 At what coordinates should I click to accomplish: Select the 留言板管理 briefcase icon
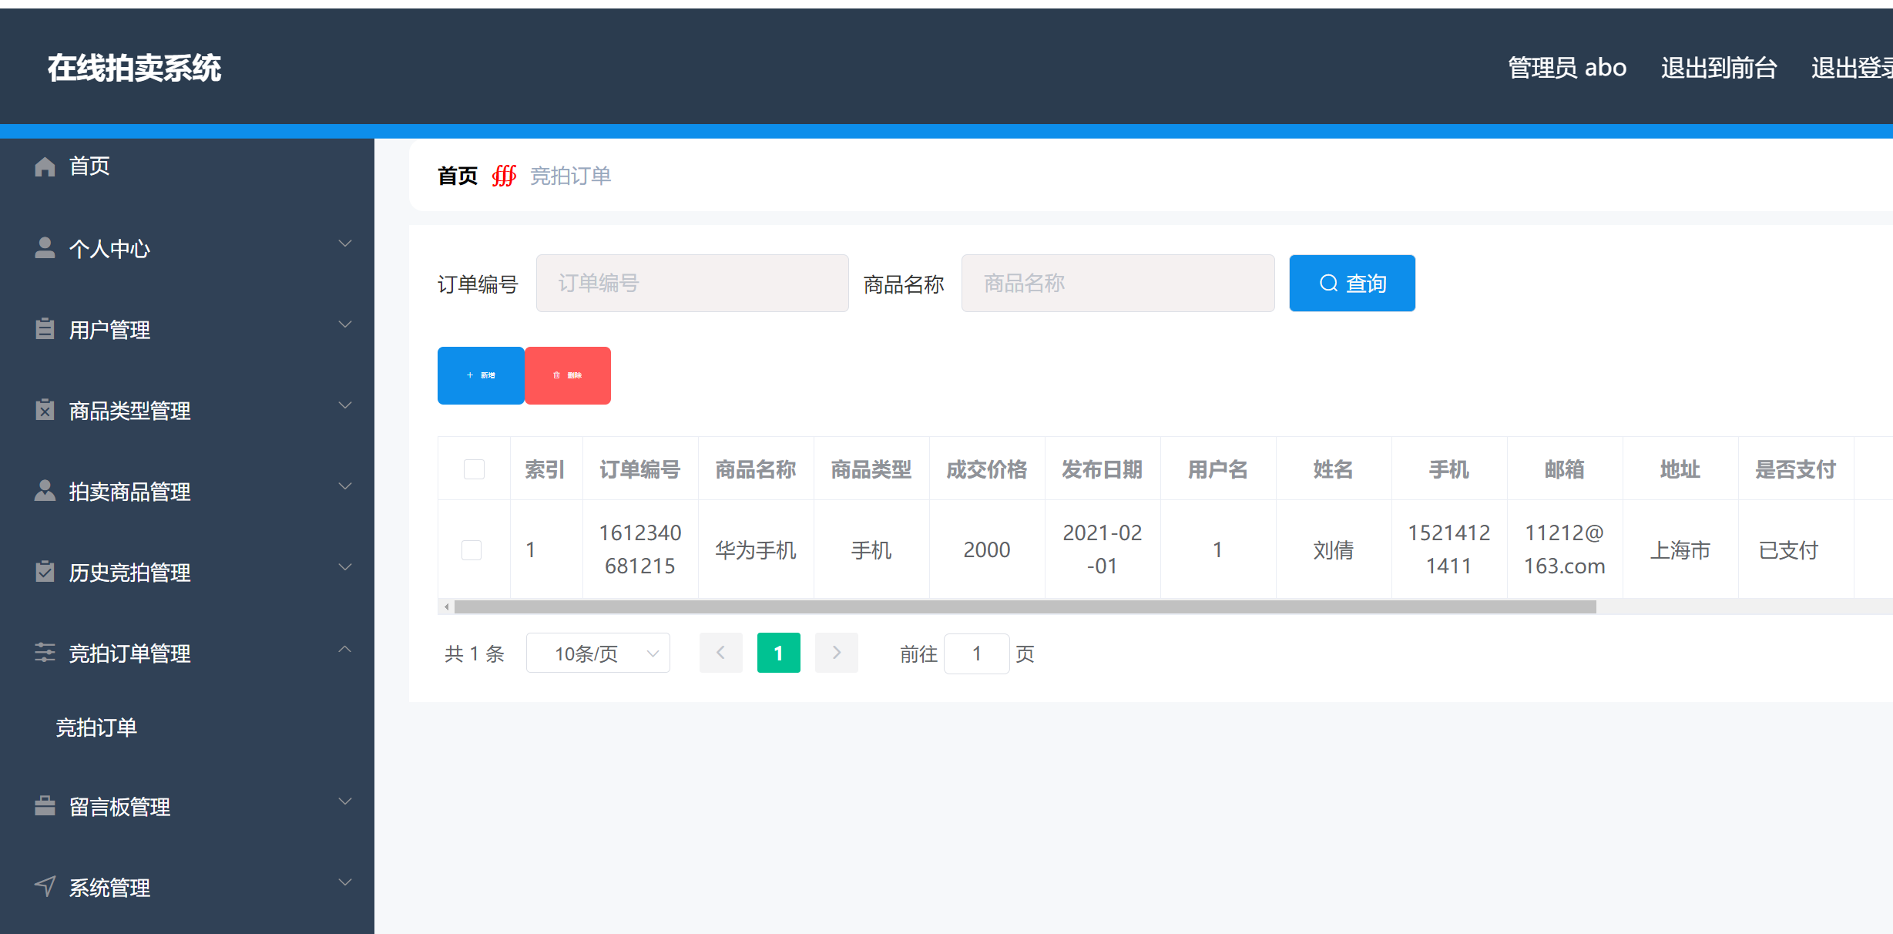tap(44, 806)
